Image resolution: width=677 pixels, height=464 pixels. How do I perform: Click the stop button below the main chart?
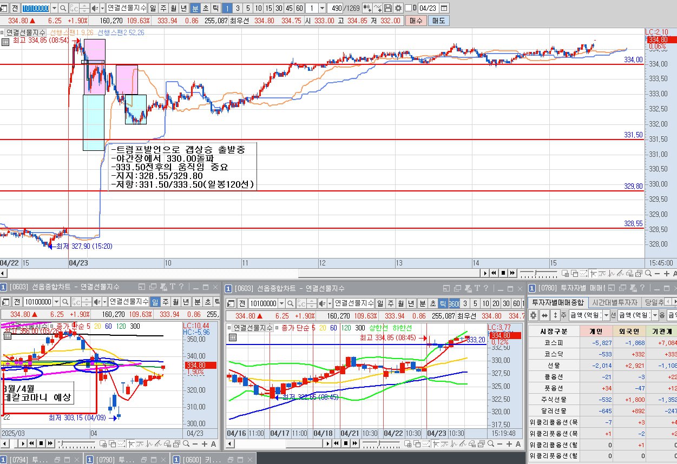tap(503, 273)
